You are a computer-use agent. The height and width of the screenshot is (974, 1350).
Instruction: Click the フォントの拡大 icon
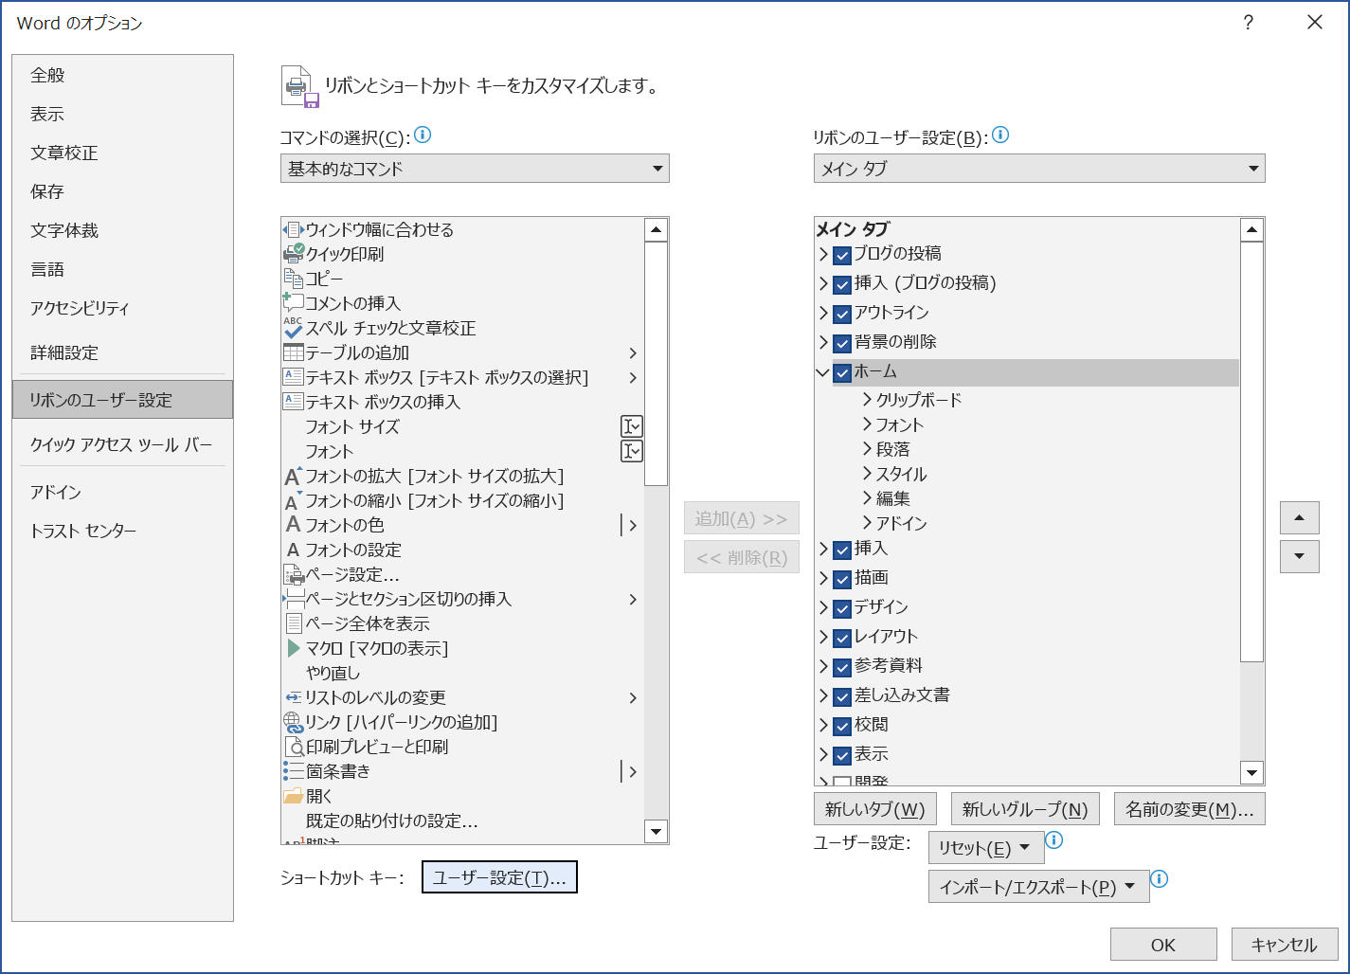point(294,476)
